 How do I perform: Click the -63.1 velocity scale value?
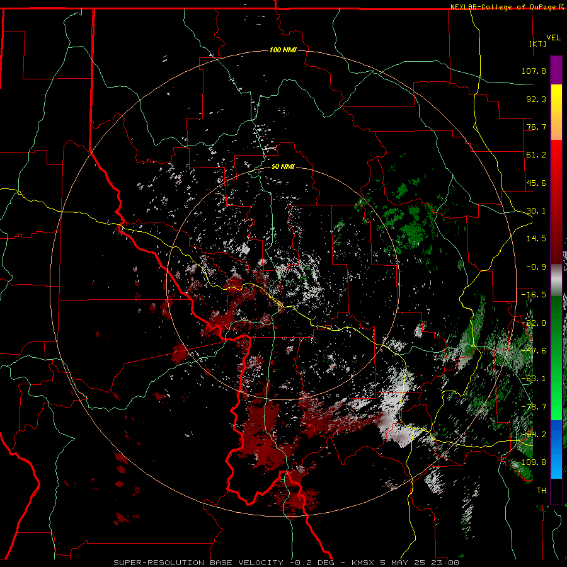(534, 379)
